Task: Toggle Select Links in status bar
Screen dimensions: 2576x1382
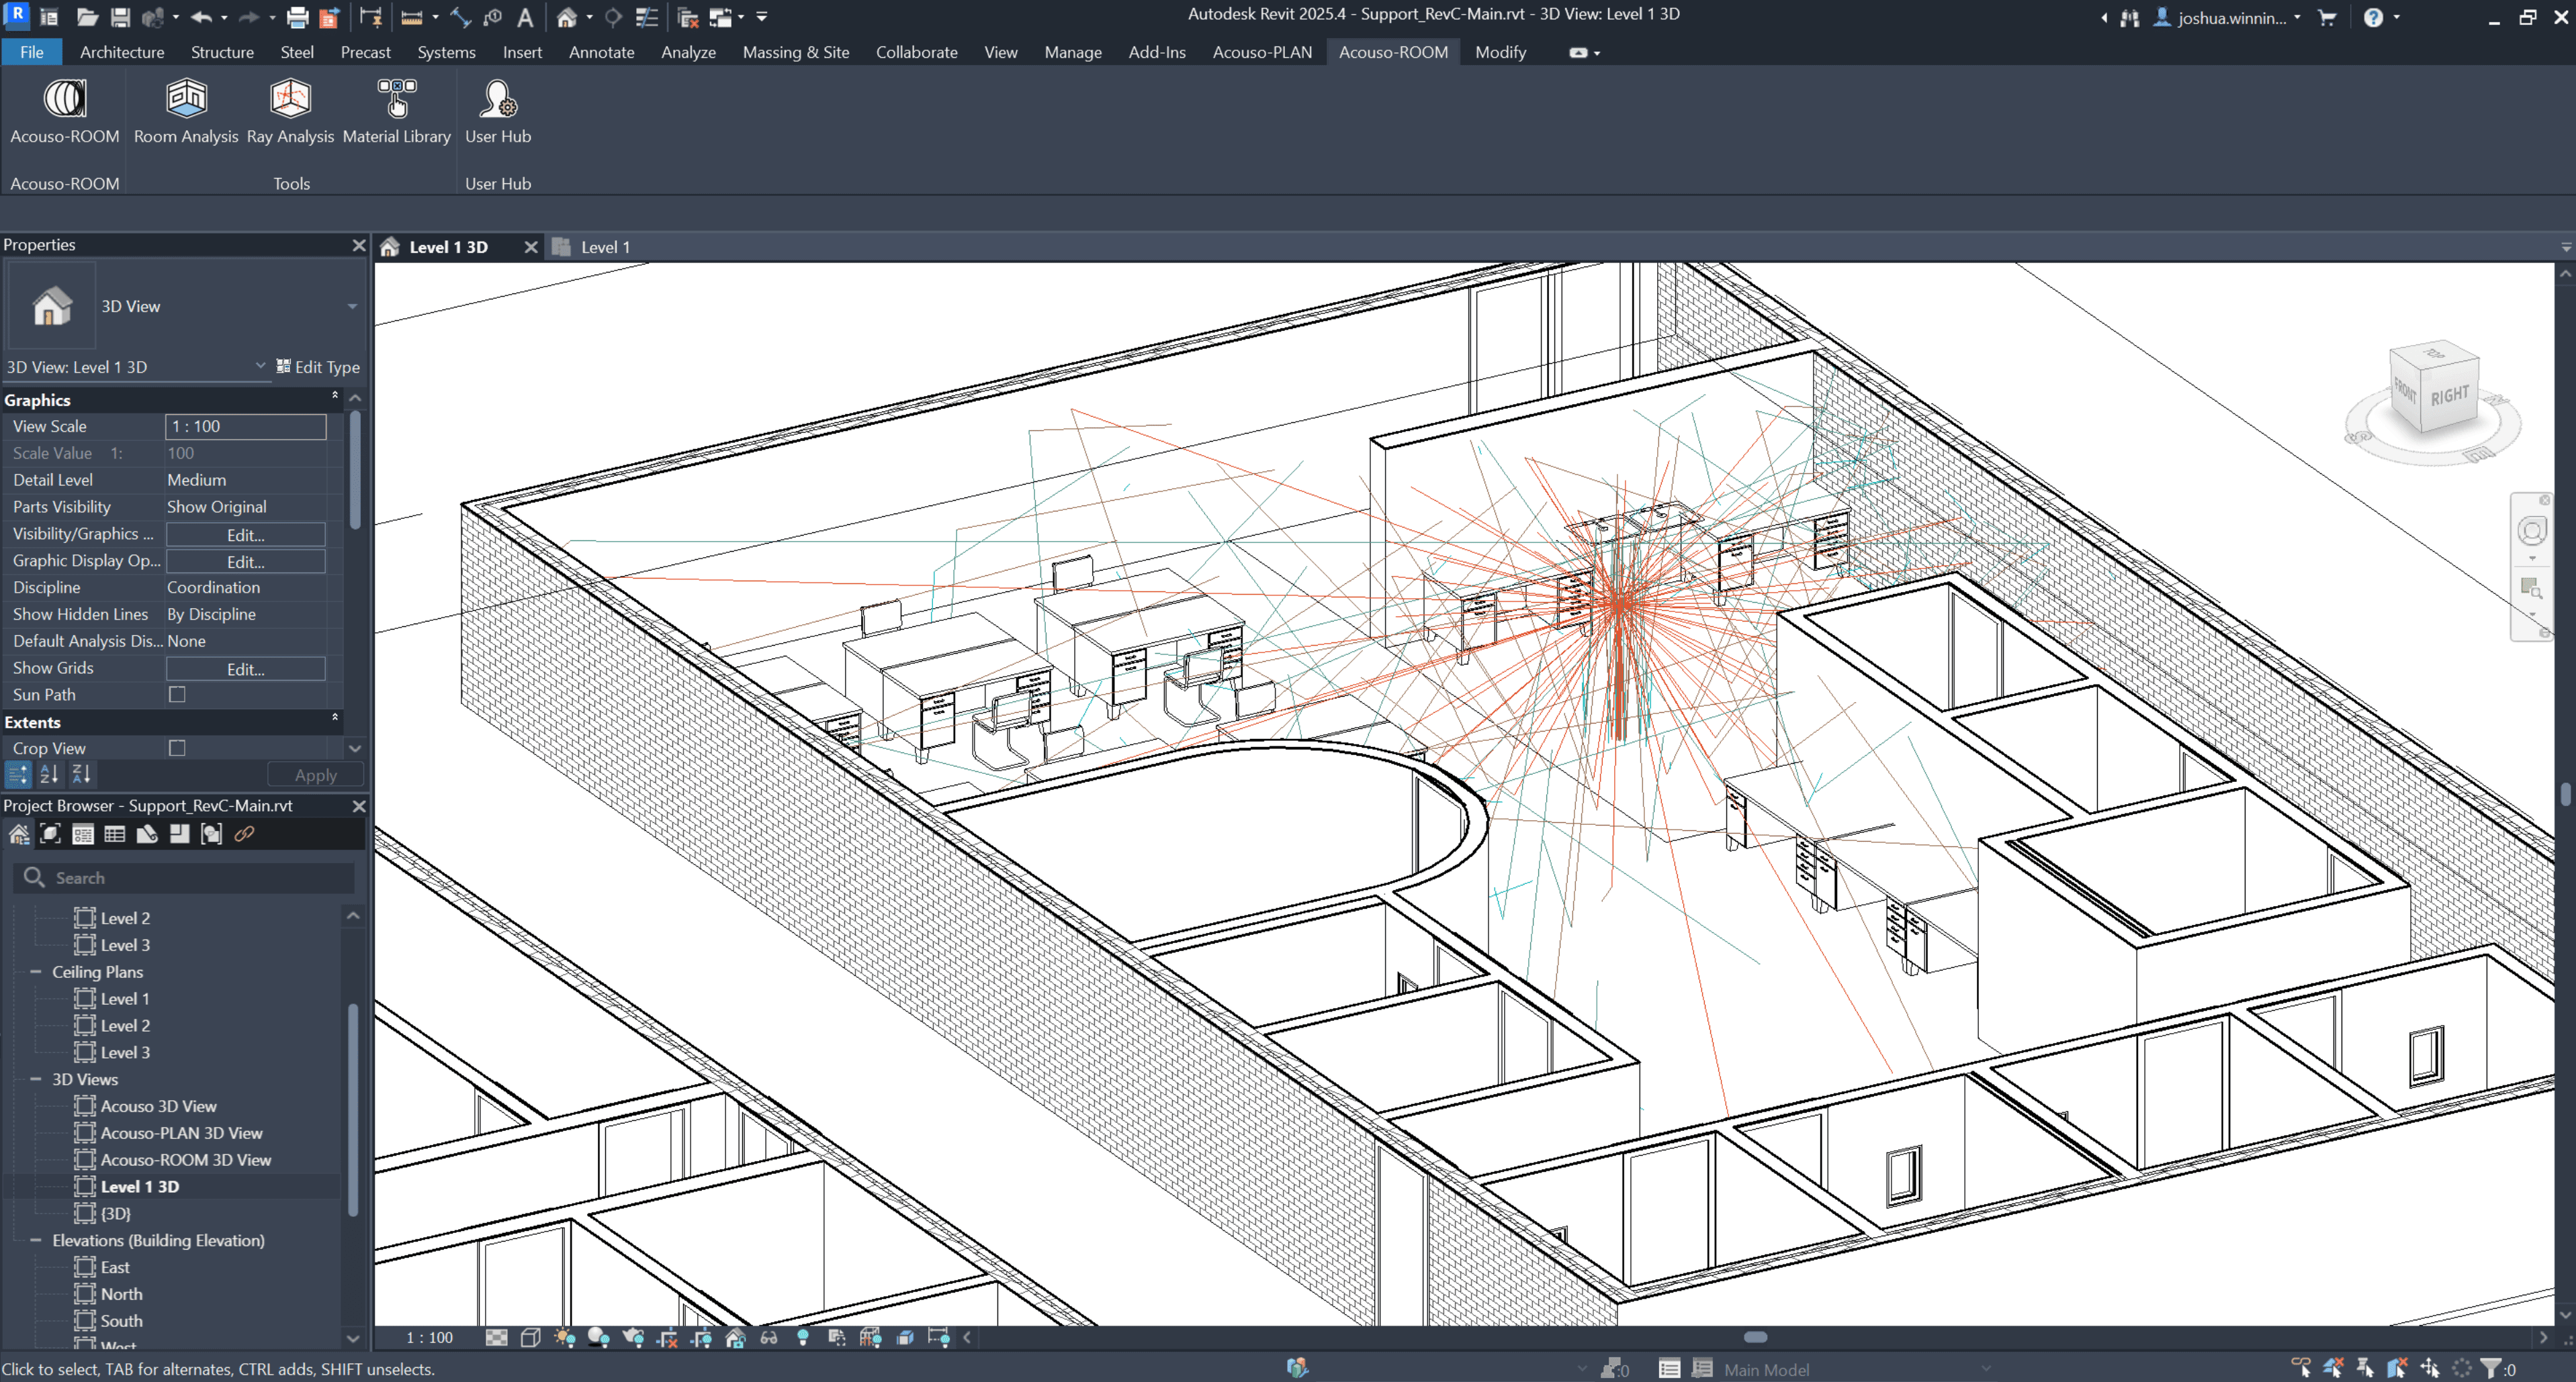Action: [2300, 1368]
